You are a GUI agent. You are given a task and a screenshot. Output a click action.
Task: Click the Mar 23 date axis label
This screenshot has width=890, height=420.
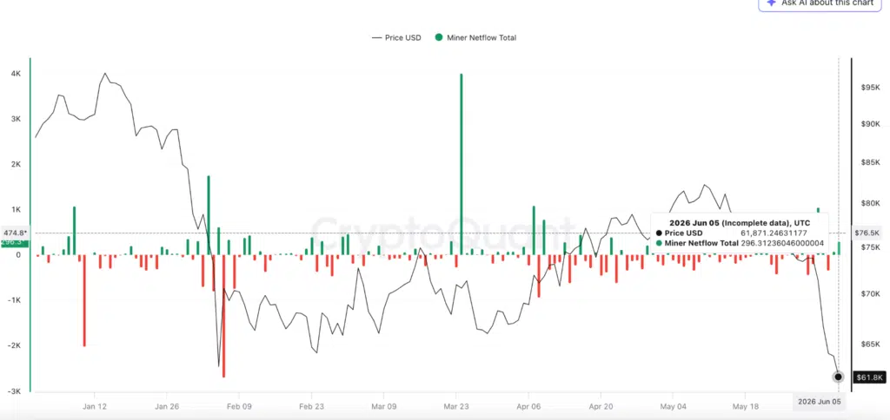point(456,406)
